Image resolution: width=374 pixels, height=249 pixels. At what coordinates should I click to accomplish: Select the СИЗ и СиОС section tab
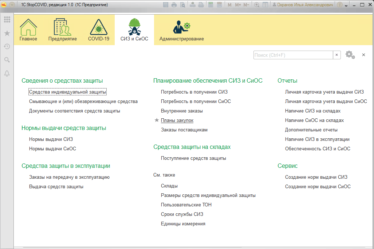[134, 30]
